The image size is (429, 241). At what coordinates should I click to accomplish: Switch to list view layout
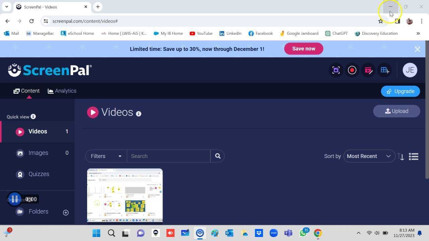[414, 156]
